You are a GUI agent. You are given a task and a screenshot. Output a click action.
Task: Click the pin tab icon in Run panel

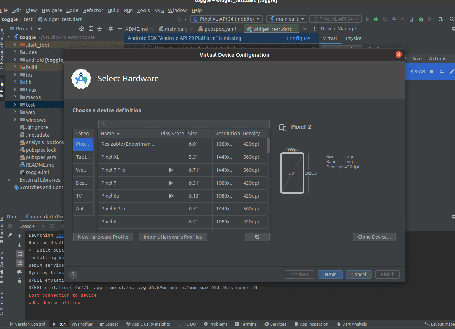click(x=10, y=235)
